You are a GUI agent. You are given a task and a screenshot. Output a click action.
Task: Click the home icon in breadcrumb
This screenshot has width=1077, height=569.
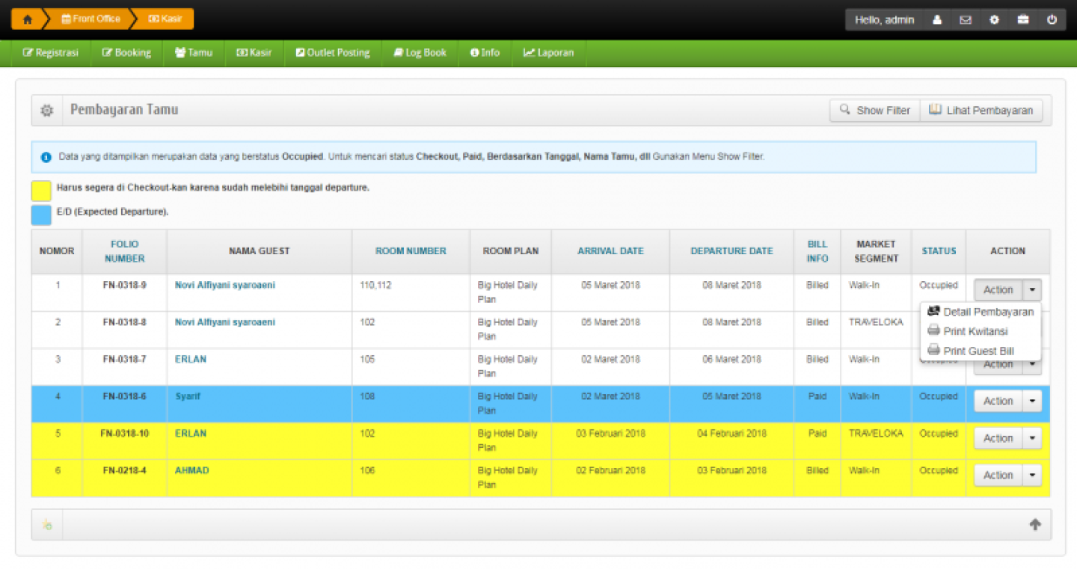(28, 19)
